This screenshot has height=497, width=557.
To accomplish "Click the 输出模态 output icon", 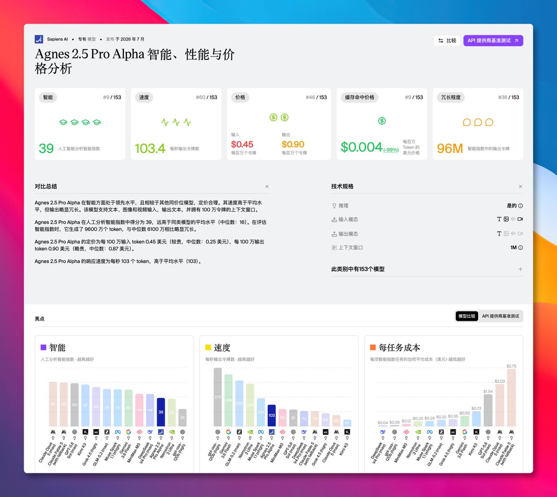I will point(334,234).
